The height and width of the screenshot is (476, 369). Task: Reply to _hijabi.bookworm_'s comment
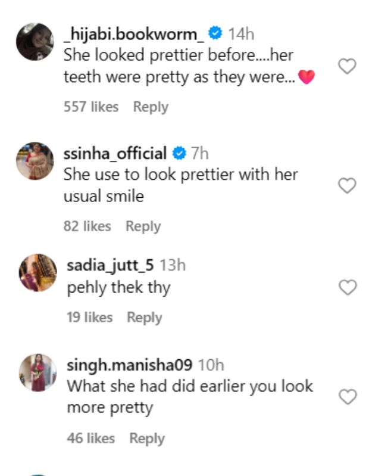click(151, 107)
